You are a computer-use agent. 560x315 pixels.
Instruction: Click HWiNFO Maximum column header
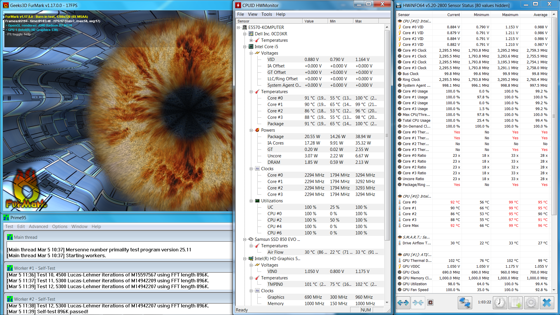pos(506,15)
